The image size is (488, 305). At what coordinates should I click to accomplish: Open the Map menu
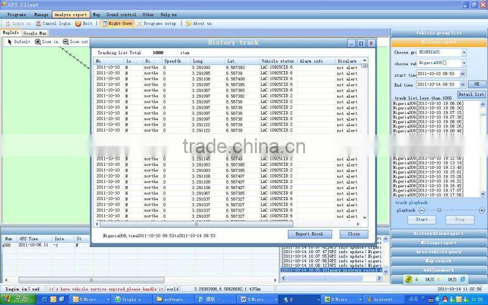coord(96,15)
